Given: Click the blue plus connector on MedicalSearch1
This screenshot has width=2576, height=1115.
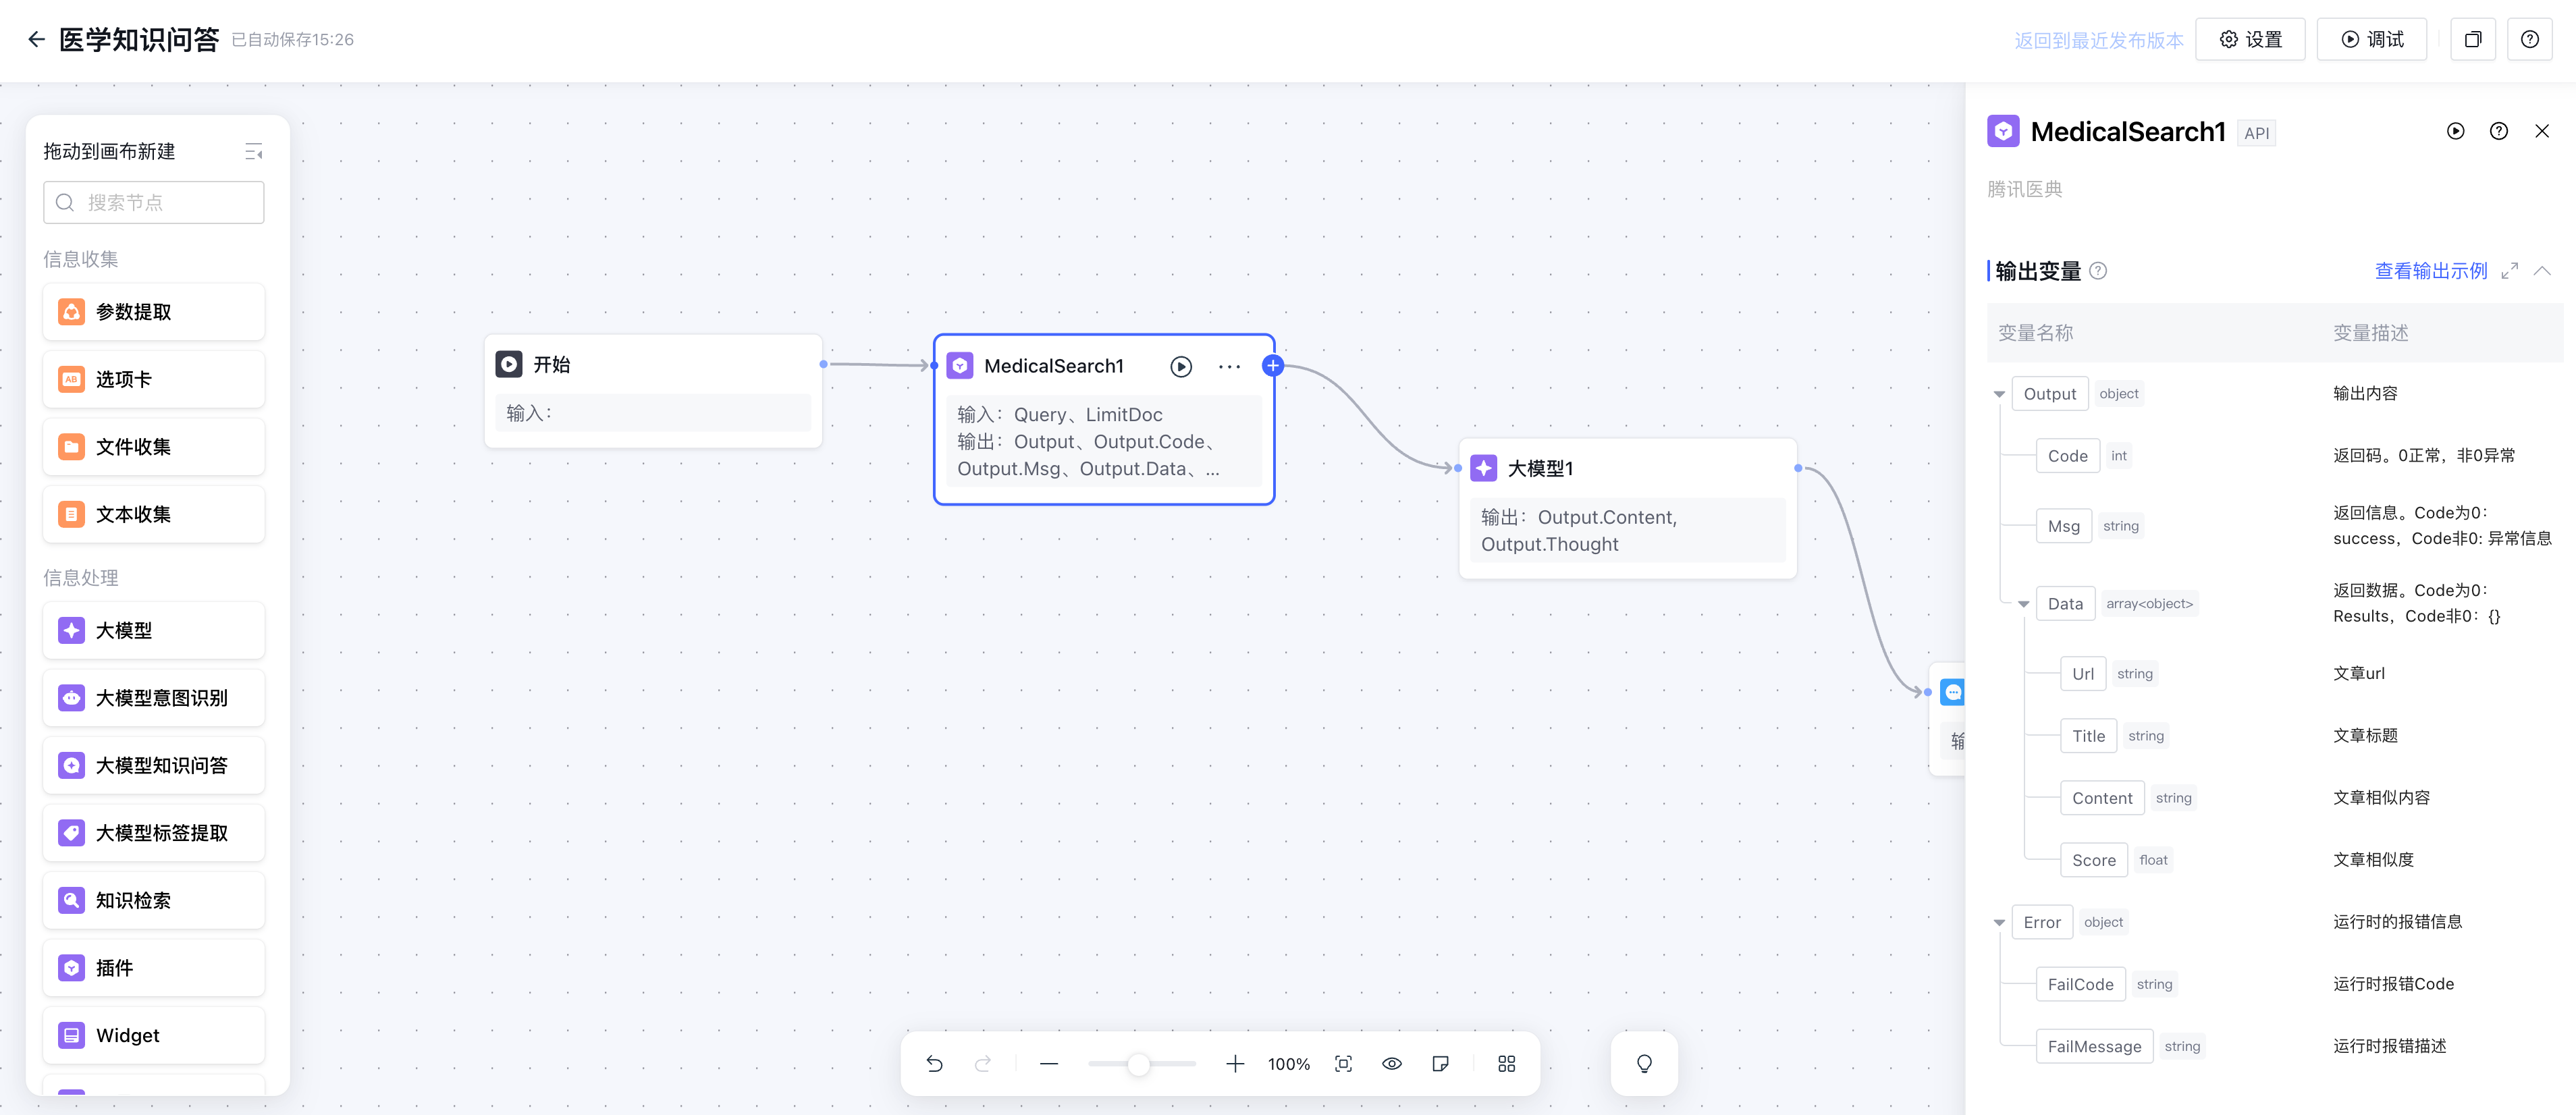Looking at the screenshot, I should click(x=1272, y=366).
